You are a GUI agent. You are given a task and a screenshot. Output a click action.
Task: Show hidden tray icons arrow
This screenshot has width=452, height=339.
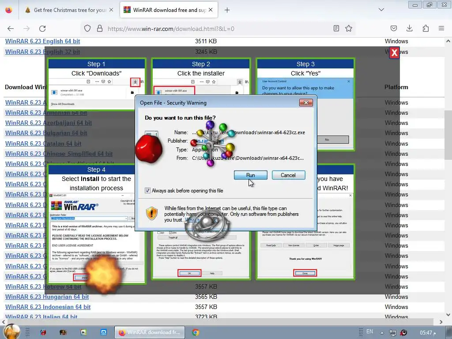coord(382,333)
